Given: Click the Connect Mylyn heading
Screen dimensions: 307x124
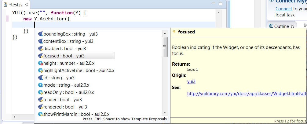Looking at the screenshot, I should 291,1.
